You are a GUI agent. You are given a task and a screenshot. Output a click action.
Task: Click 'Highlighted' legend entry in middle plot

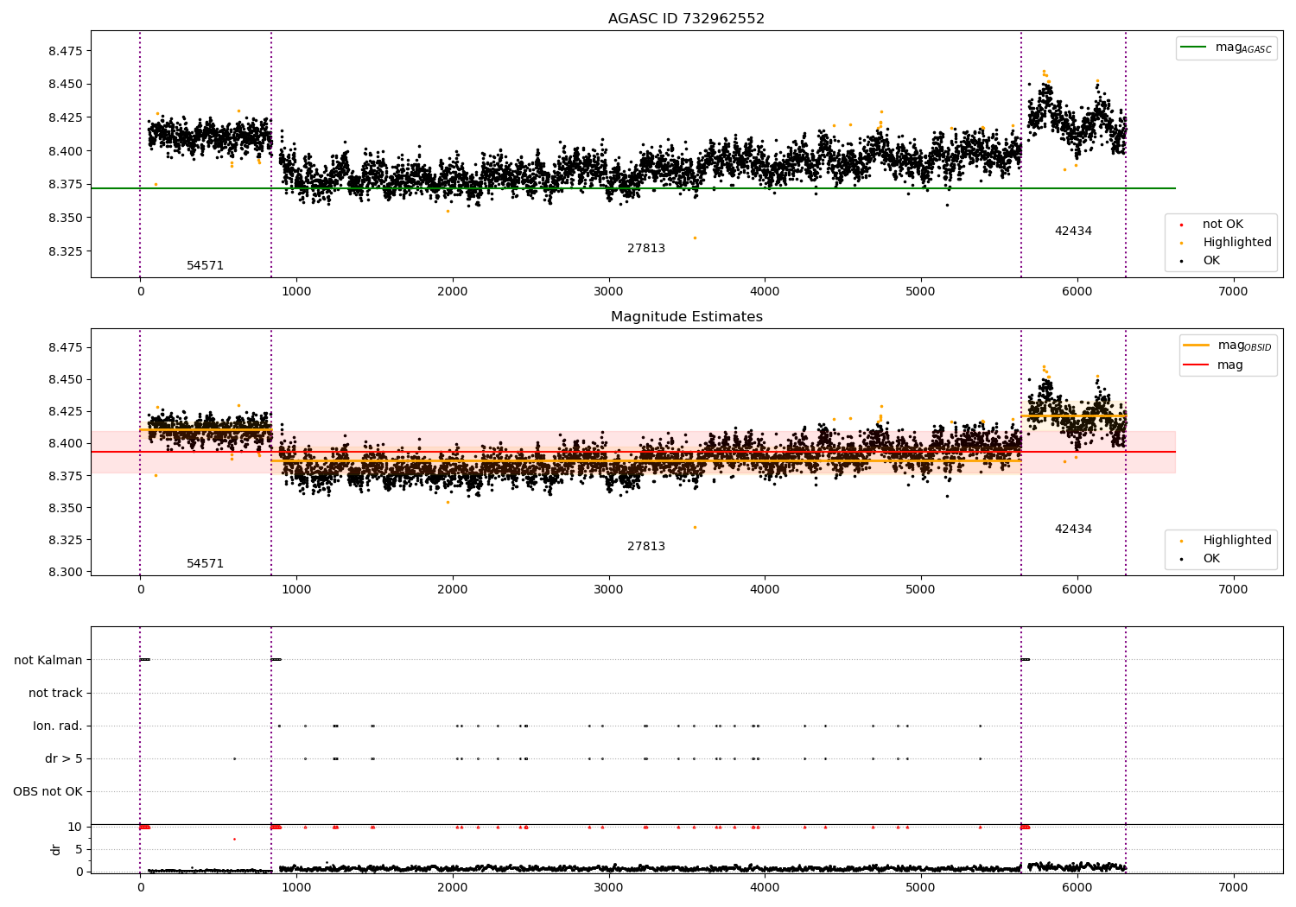pos(1237,541)
